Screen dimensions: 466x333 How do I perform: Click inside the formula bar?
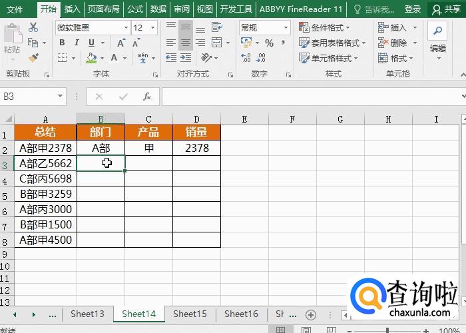311,97
